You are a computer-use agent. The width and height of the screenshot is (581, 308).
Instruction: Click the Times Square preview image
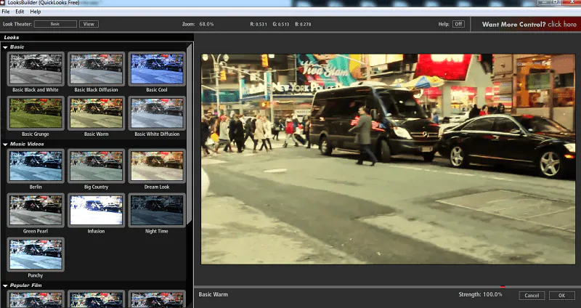pyautogui.click(x=388, y=159)
